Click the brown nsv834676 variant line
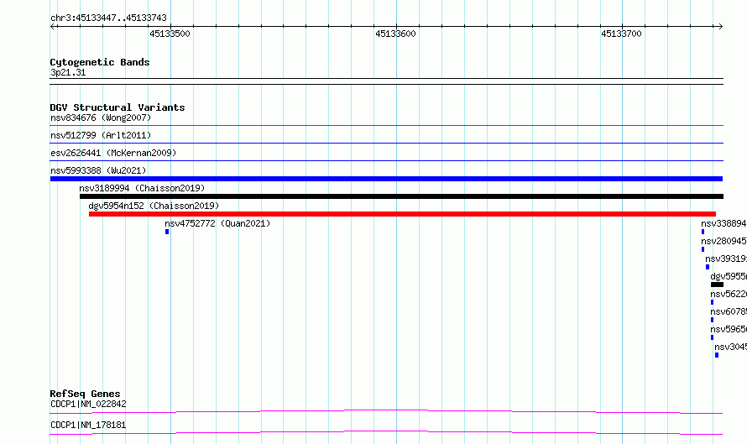This screenshot has height=444, width=747. (386, 125)
